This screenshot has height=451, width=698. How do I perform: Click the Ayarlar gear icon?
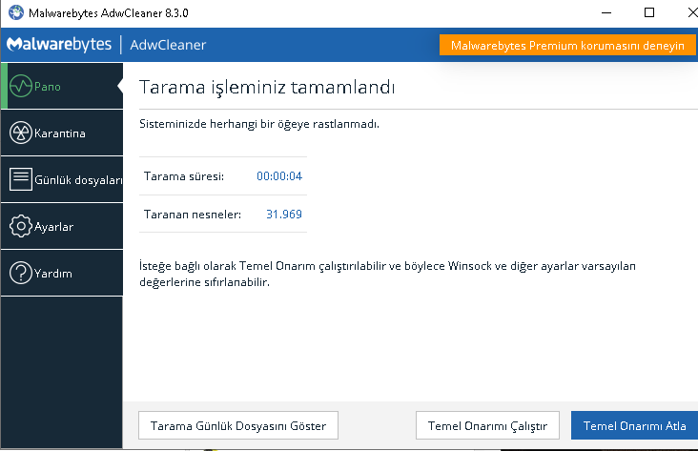(21, 226)
